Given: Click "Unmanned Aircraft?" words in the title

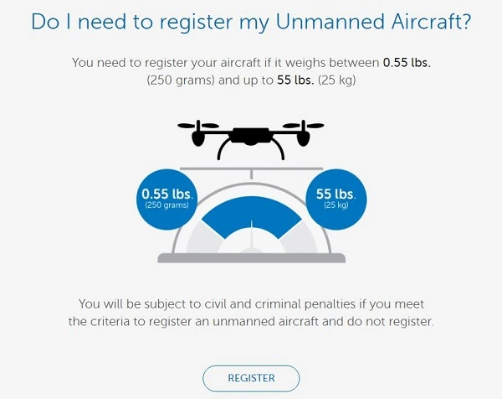Looking at the screenshot, I should click(x=373, y=22).
